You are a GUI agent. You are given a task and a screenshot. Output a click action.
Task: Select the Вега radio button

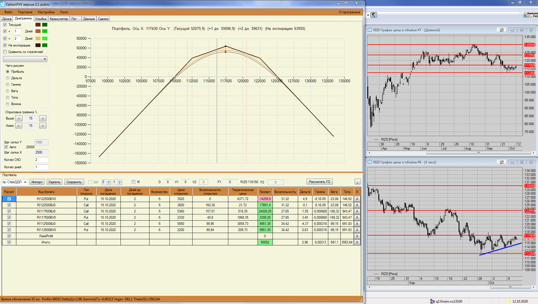(x=8, y=91)
